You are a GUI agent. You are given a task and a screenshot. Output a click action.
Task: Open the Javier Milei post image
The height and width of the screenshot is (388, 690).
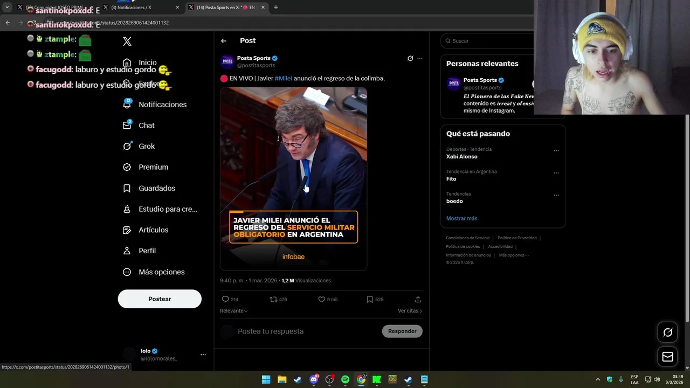click(x=293, y=179)
